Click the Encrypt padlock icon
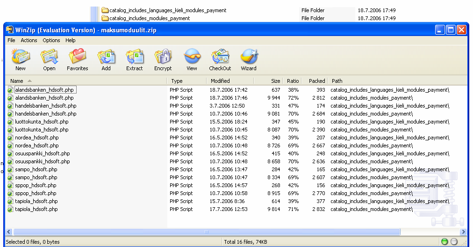 tap(163, 57)
